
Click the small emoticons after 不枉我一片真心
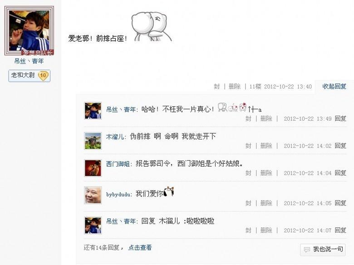point(232,107)
